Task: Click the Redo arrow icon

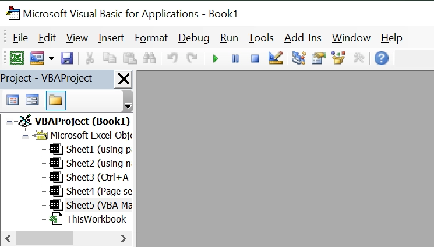Action: pyautogui.click(x=192, y=58)
